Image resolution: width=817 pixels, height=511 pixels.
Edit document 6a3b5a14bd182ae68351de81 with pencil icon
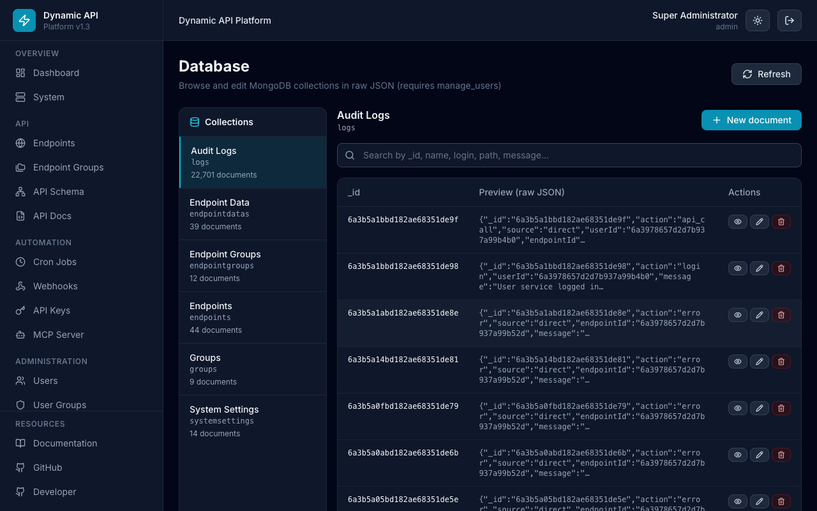[x=760, y=362]
